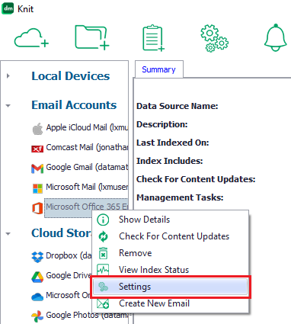
Task: Select the Local Devices heading
Action: [71, 75]
